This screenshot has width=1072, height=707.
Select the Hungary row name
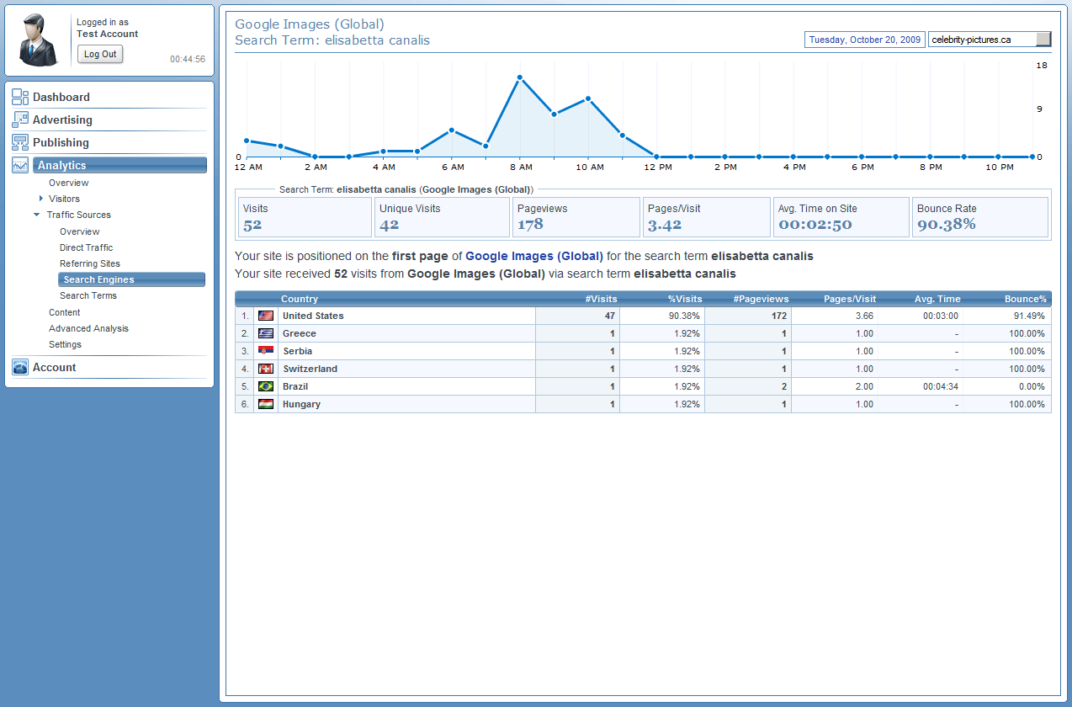[x=301, y=404]
